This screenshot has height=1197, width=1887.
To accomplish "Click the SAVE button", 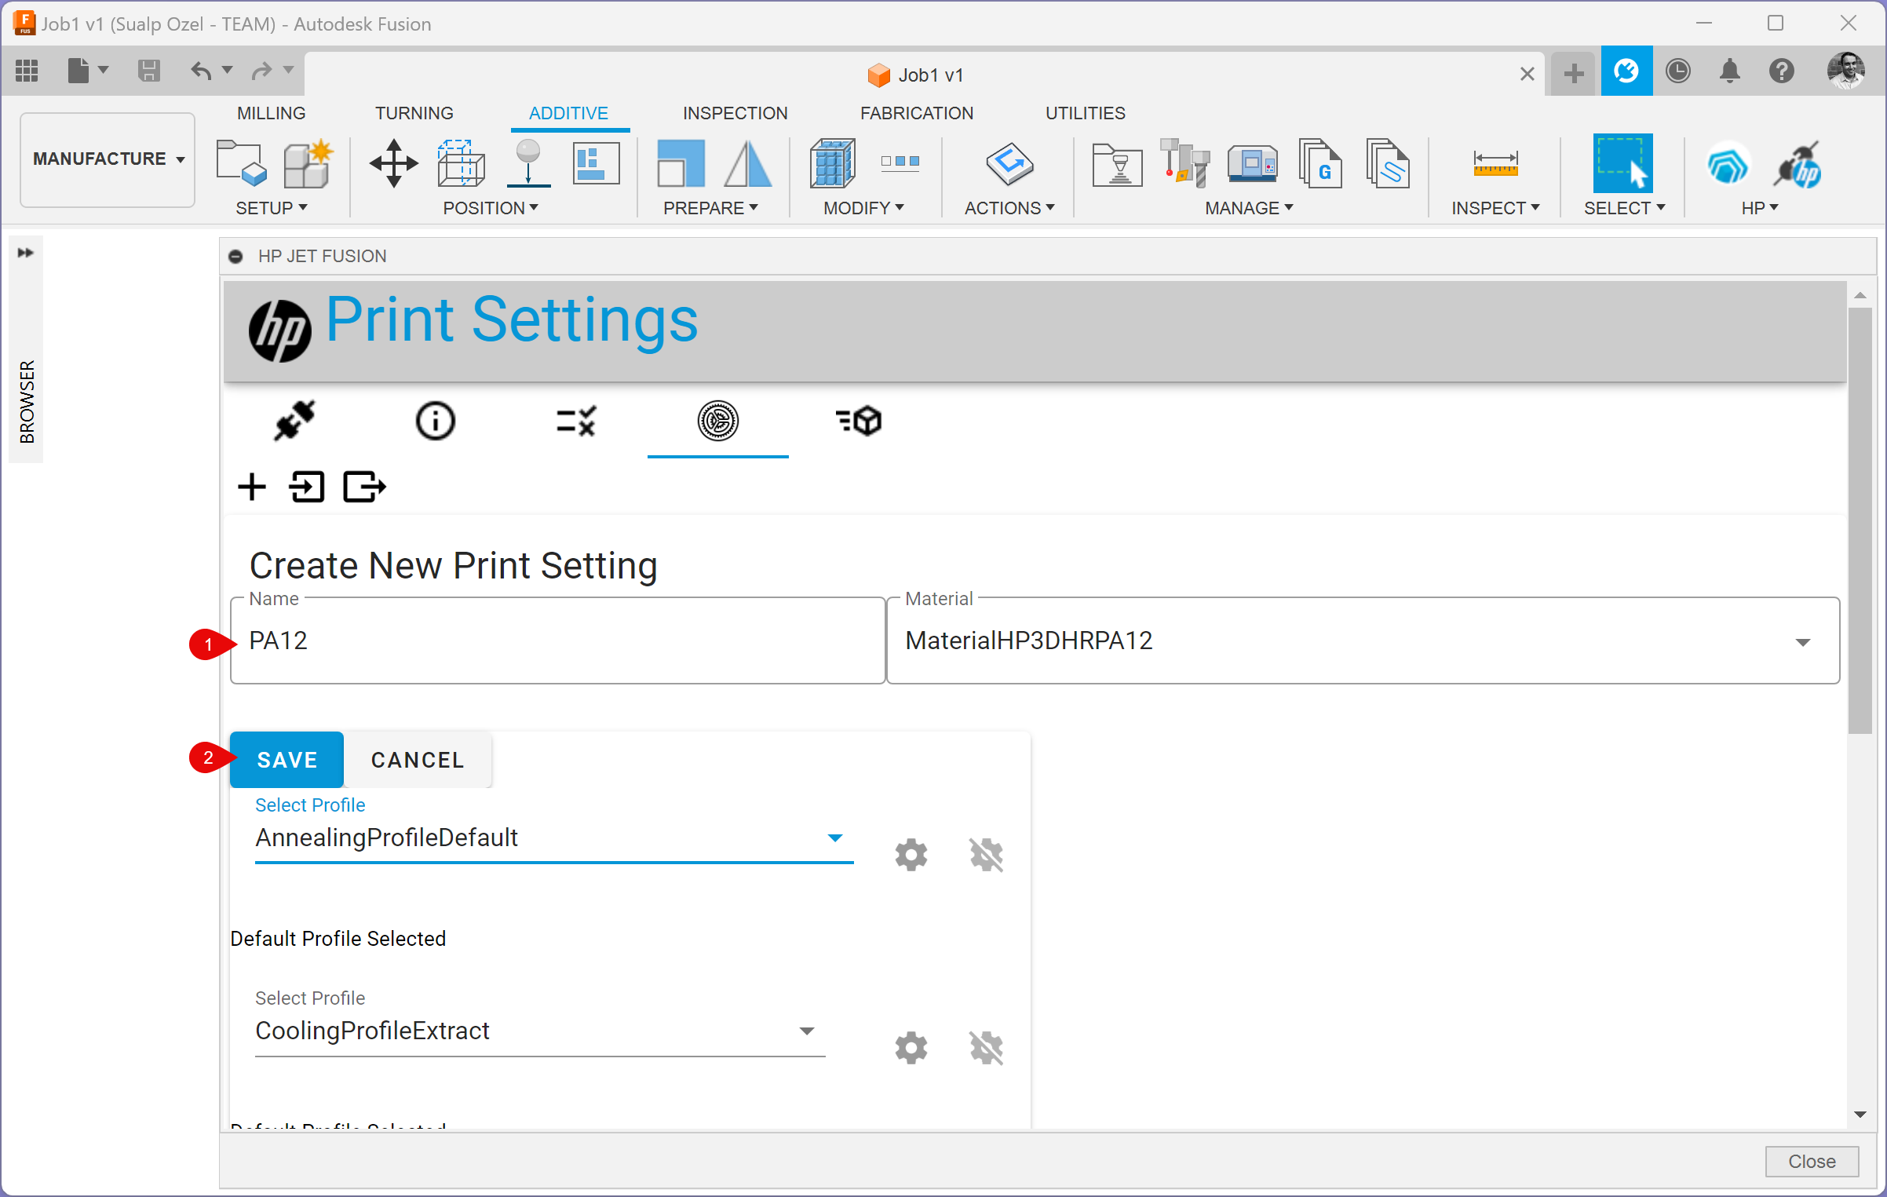I will (x=287, y=760).
